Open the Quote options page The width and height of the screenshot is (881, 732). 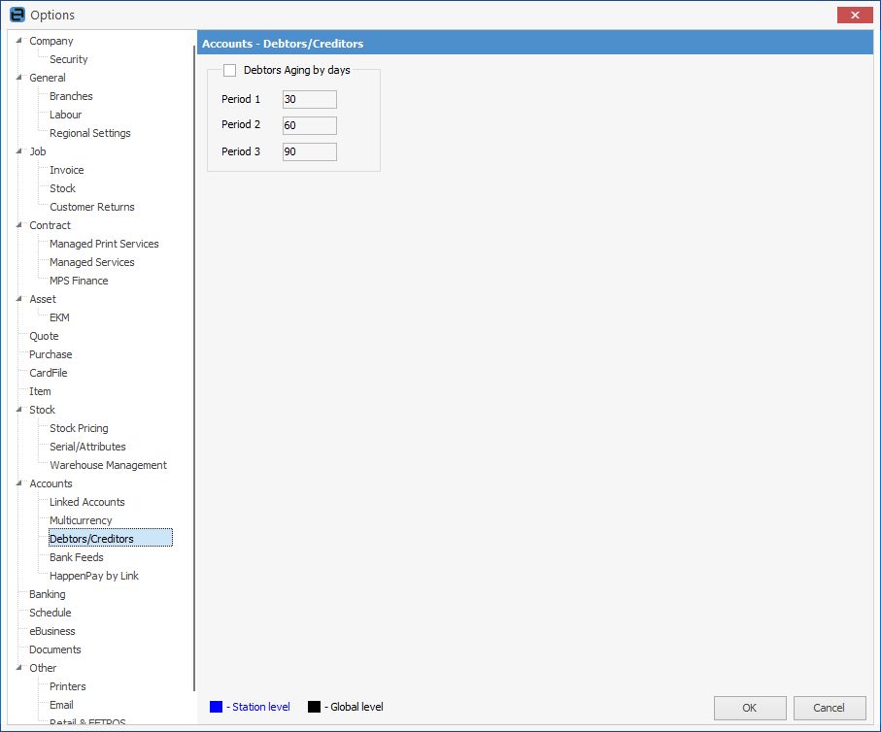coord(44,336)
